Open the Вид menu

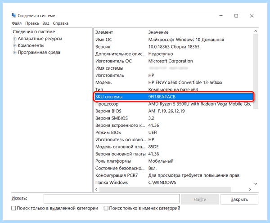point(46,23)
